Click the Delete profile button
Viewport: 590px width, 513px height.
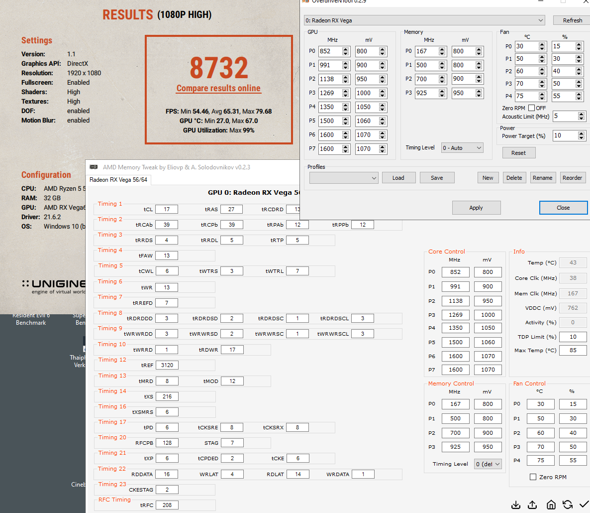514,178
